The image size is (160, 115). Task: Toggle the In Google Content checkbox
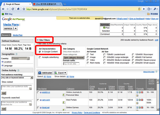coord(40,52)
